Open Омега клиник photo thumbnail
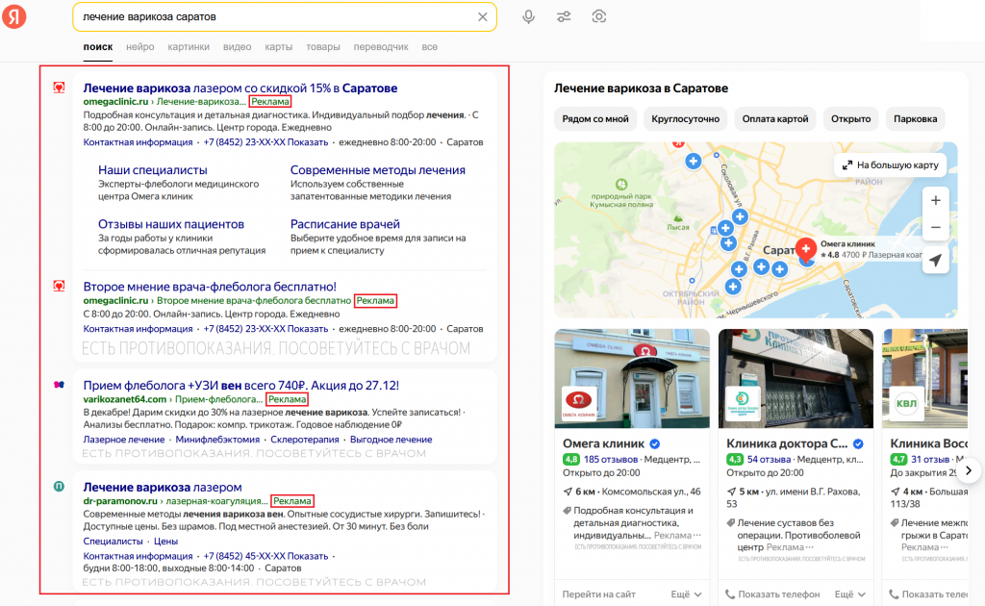This screenshot has width=985, height=606. (632, 379)
